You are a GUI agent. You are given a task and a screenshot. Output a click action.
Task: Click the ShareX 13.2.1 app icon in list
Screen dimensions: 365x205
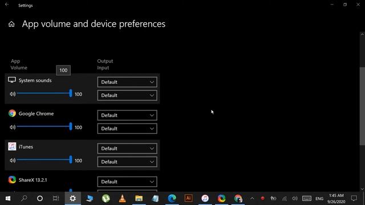click(12, 180)
